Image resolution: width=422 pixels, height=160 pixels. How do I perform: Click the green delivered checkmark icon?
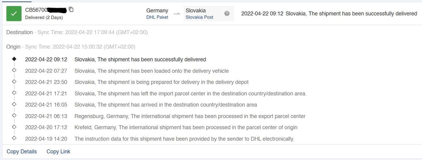(x=14, y=14)
